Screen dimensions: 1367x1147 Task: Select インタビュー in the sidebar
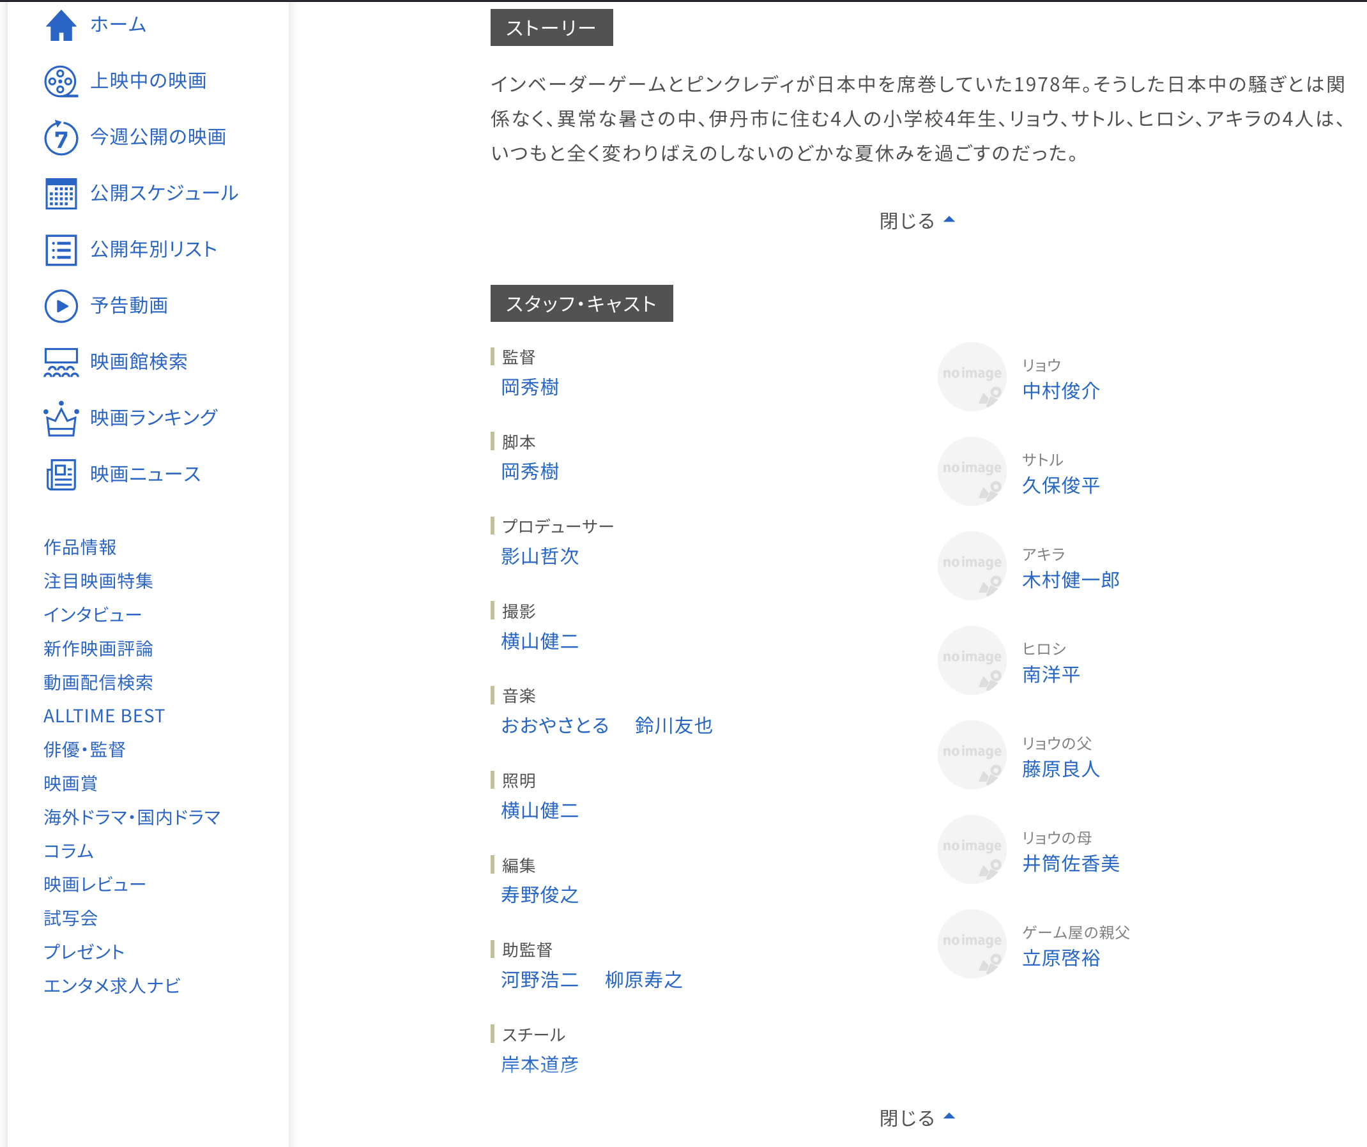(93, 614)
